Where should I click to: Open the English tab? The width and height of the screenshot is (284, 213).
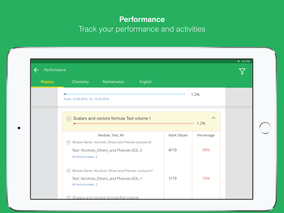(145, 82)
